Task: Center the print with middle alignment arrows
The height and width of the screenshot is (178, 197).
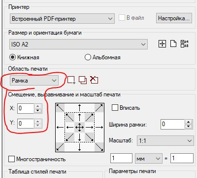Action: pos(80,127)
